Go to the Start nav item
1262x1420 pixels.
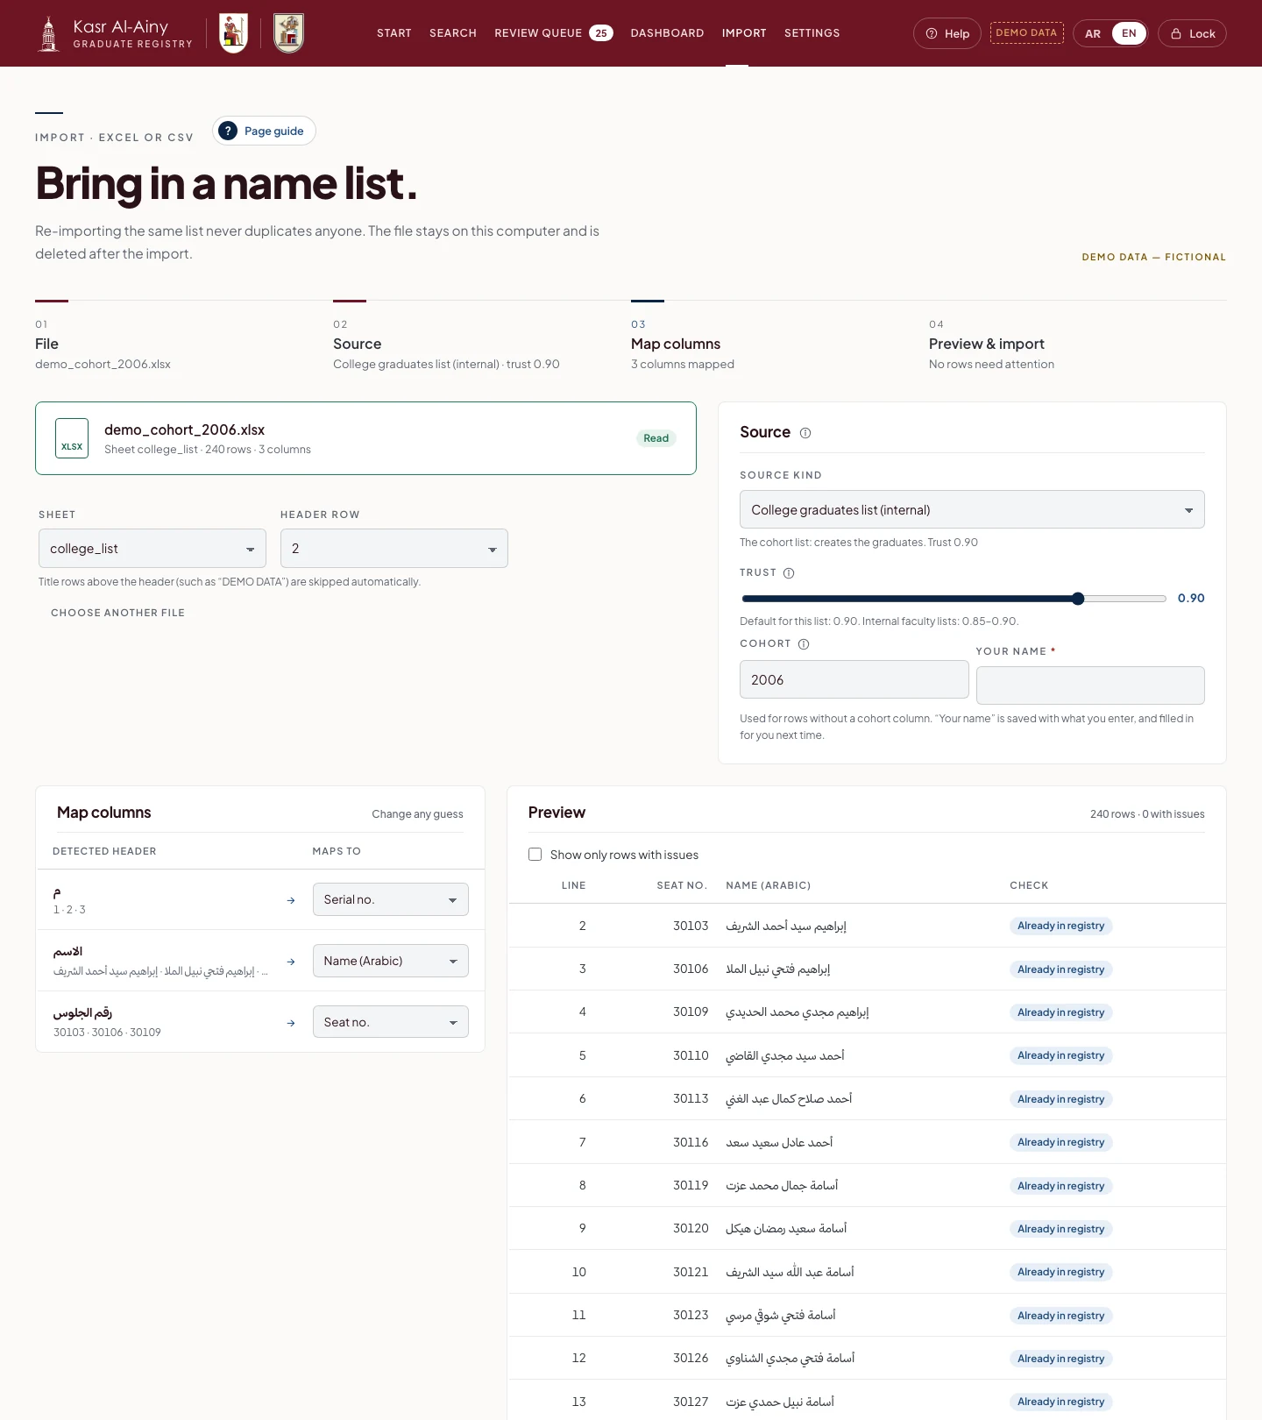(394, 33)
